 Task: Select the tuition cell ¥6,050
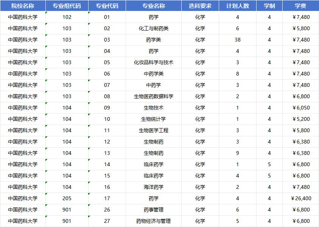point(301,108)
